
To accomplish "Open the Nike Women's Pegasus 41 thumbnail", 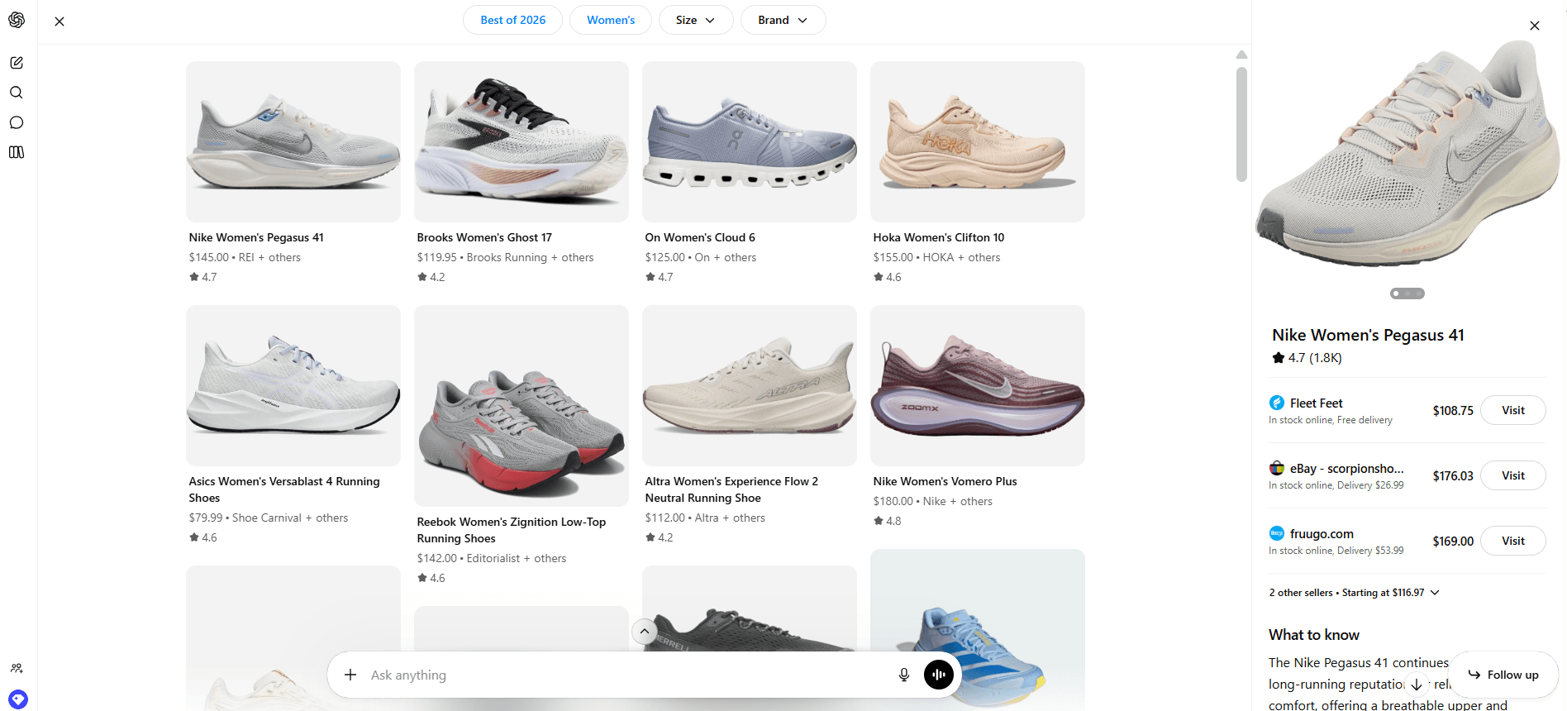I will 293,141.
